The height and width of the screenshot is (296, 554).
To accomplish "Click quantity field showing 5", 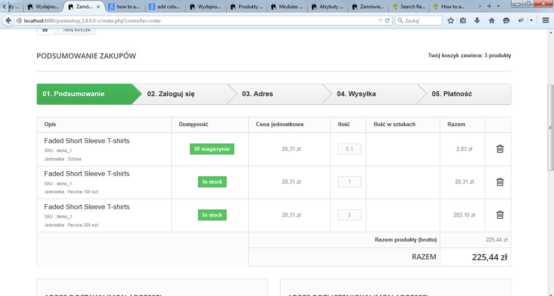I will 349,215.
